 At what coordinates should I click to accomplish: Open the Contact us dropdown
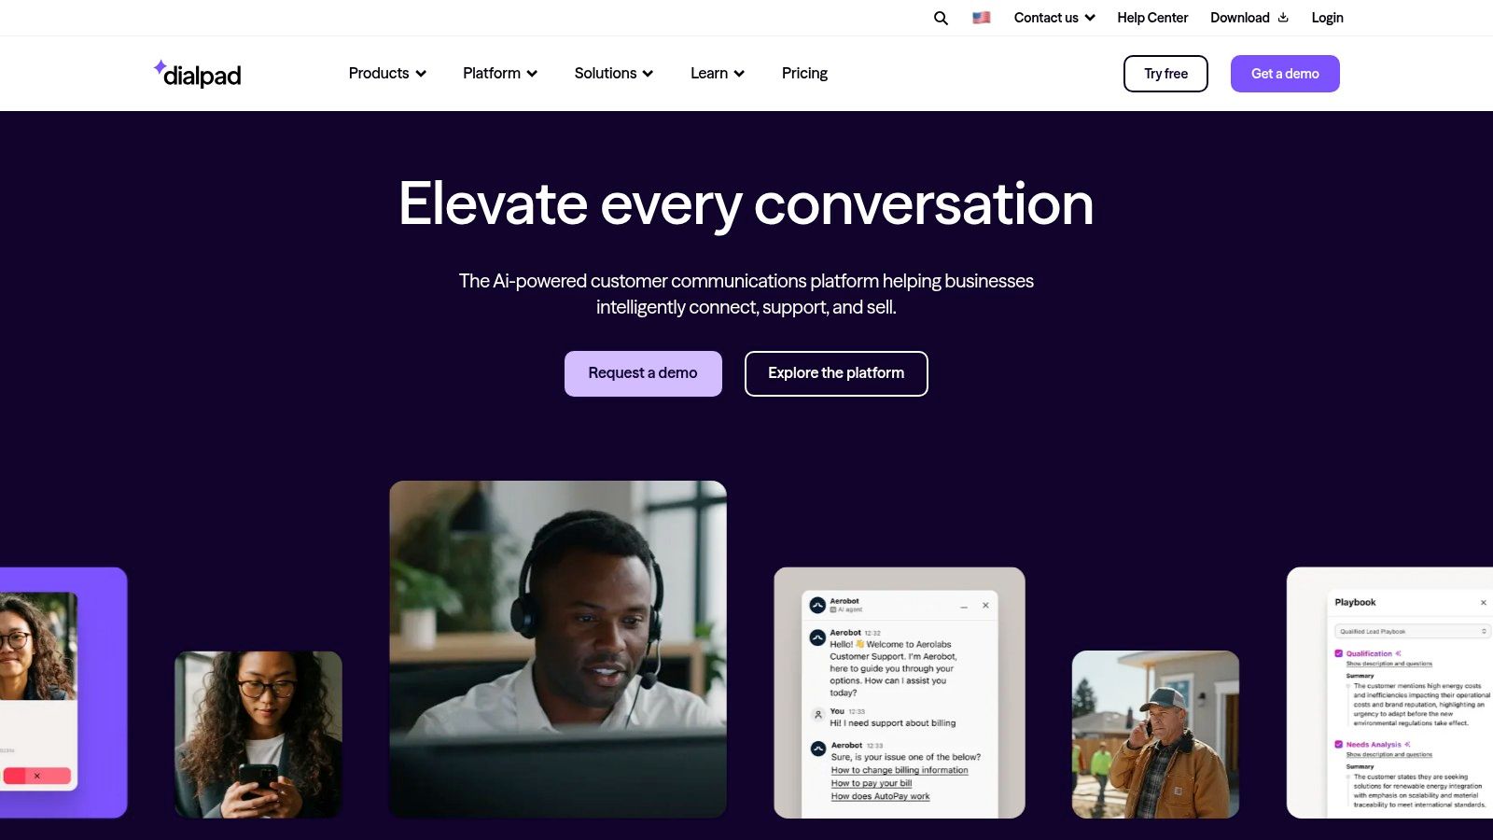(x=1054, y=18)
